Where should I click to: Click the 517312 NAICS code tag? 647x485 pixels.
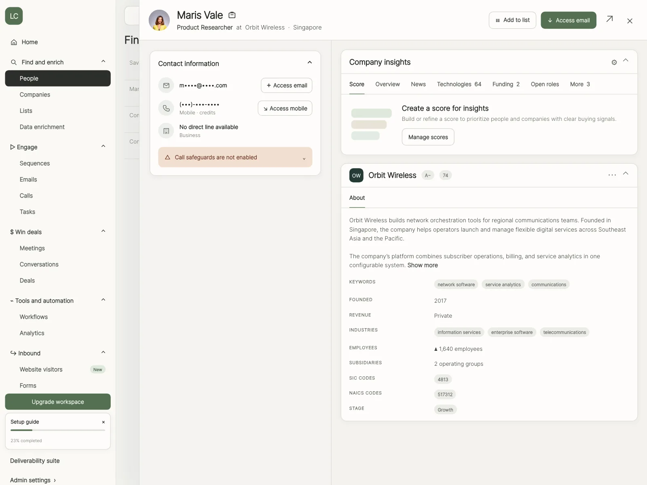coord(445,394)
